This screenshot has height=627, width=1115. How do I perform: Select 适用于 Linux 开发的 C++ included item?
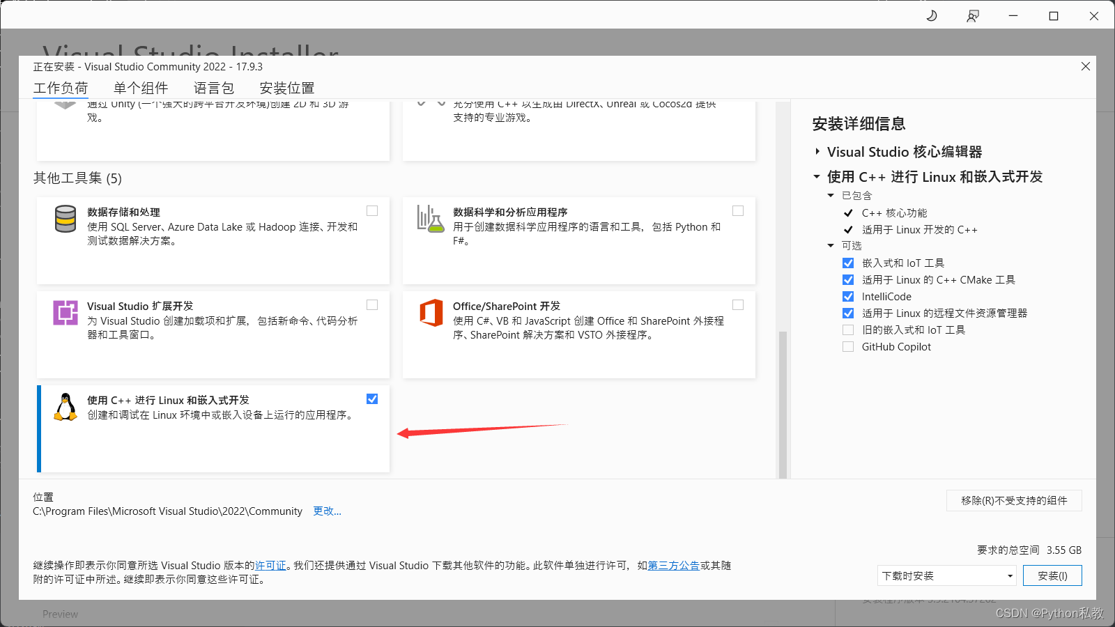point(919,229)
